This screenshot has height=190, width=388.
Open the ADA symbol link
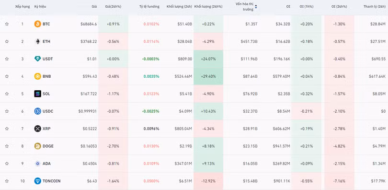(46, 164)
